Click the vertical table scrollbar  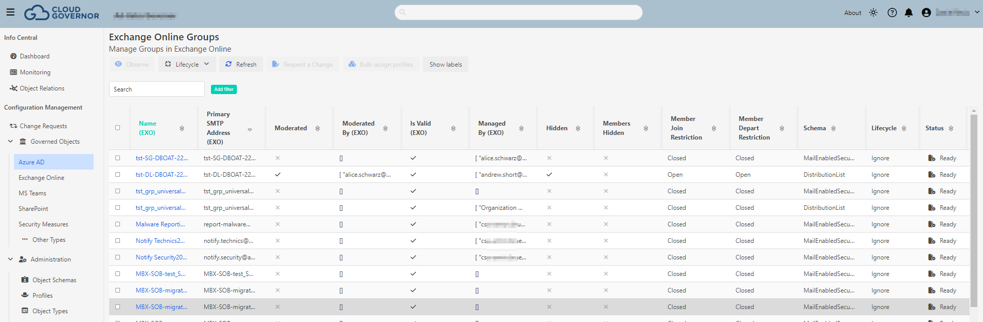(x=974, y=207)
